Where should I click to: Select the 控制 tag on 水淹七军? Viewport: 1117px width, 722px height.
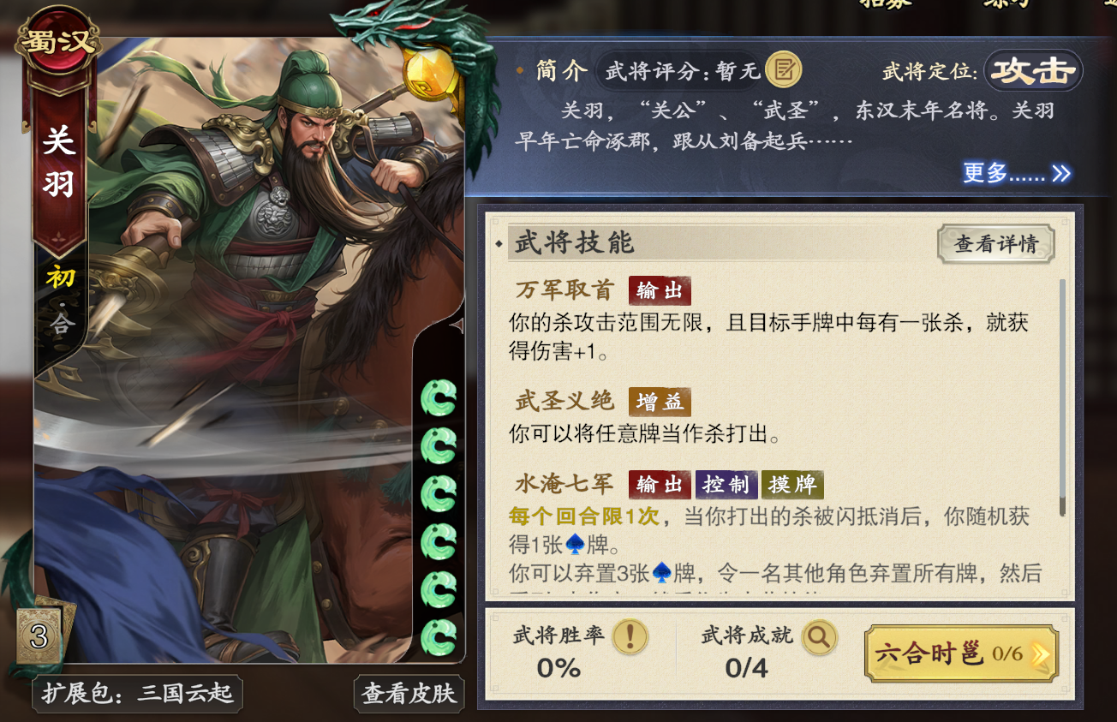pyautogui.click(x=726, y=485)
